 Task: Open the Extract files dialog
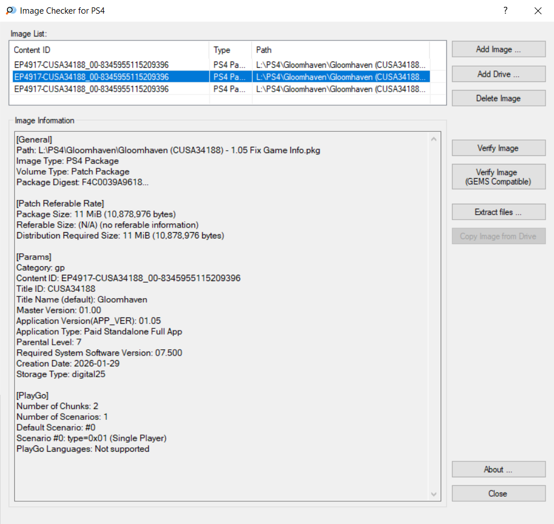(498, 212)
